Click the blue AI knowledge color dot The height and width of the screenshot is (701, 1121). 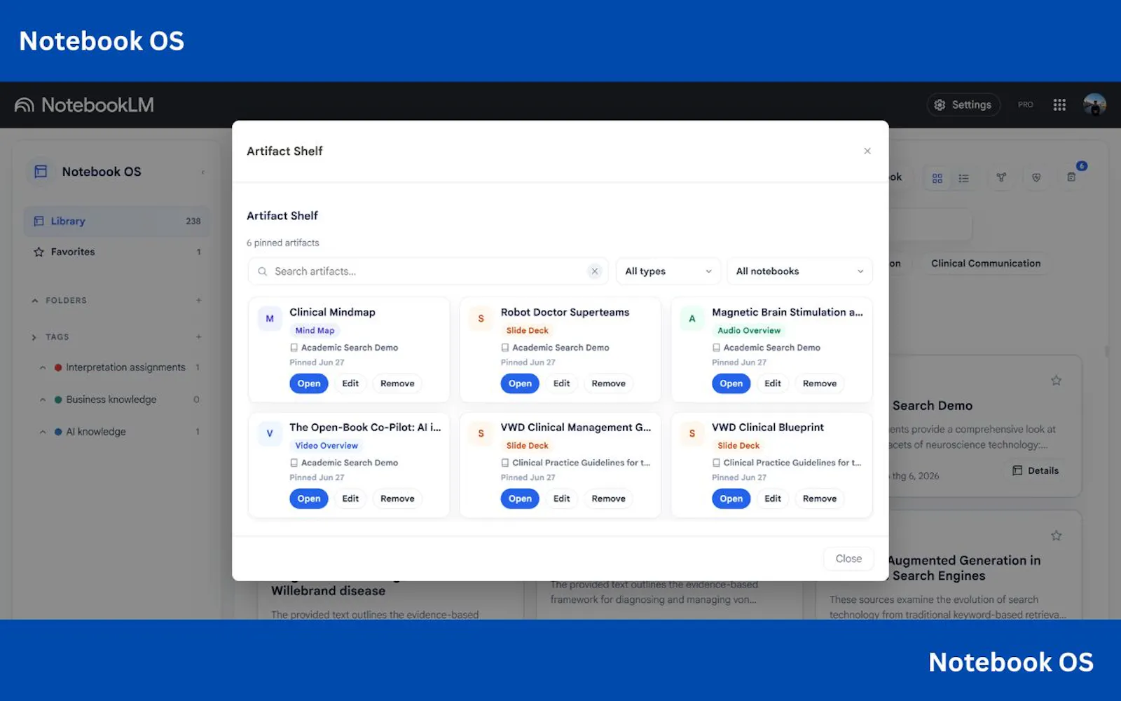coord(58,432)
